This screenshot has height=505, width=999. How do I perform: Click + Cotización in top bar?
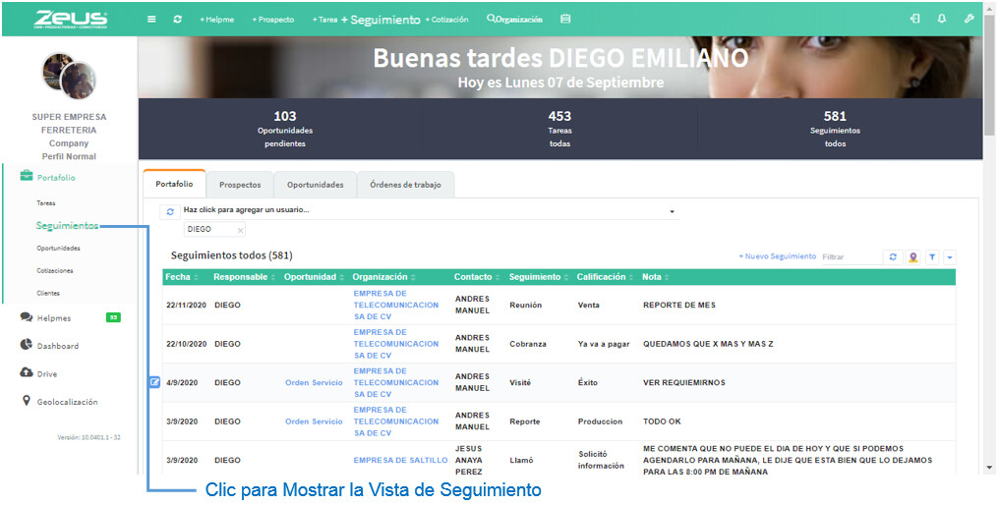(x=446, y=20)
